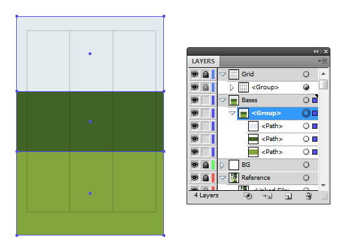
Task: Click the selection color square of Bases layer
Action: 315,100
